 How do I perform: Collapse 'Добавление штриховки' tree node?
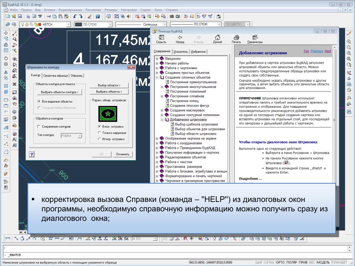click(x=162, y=119)
